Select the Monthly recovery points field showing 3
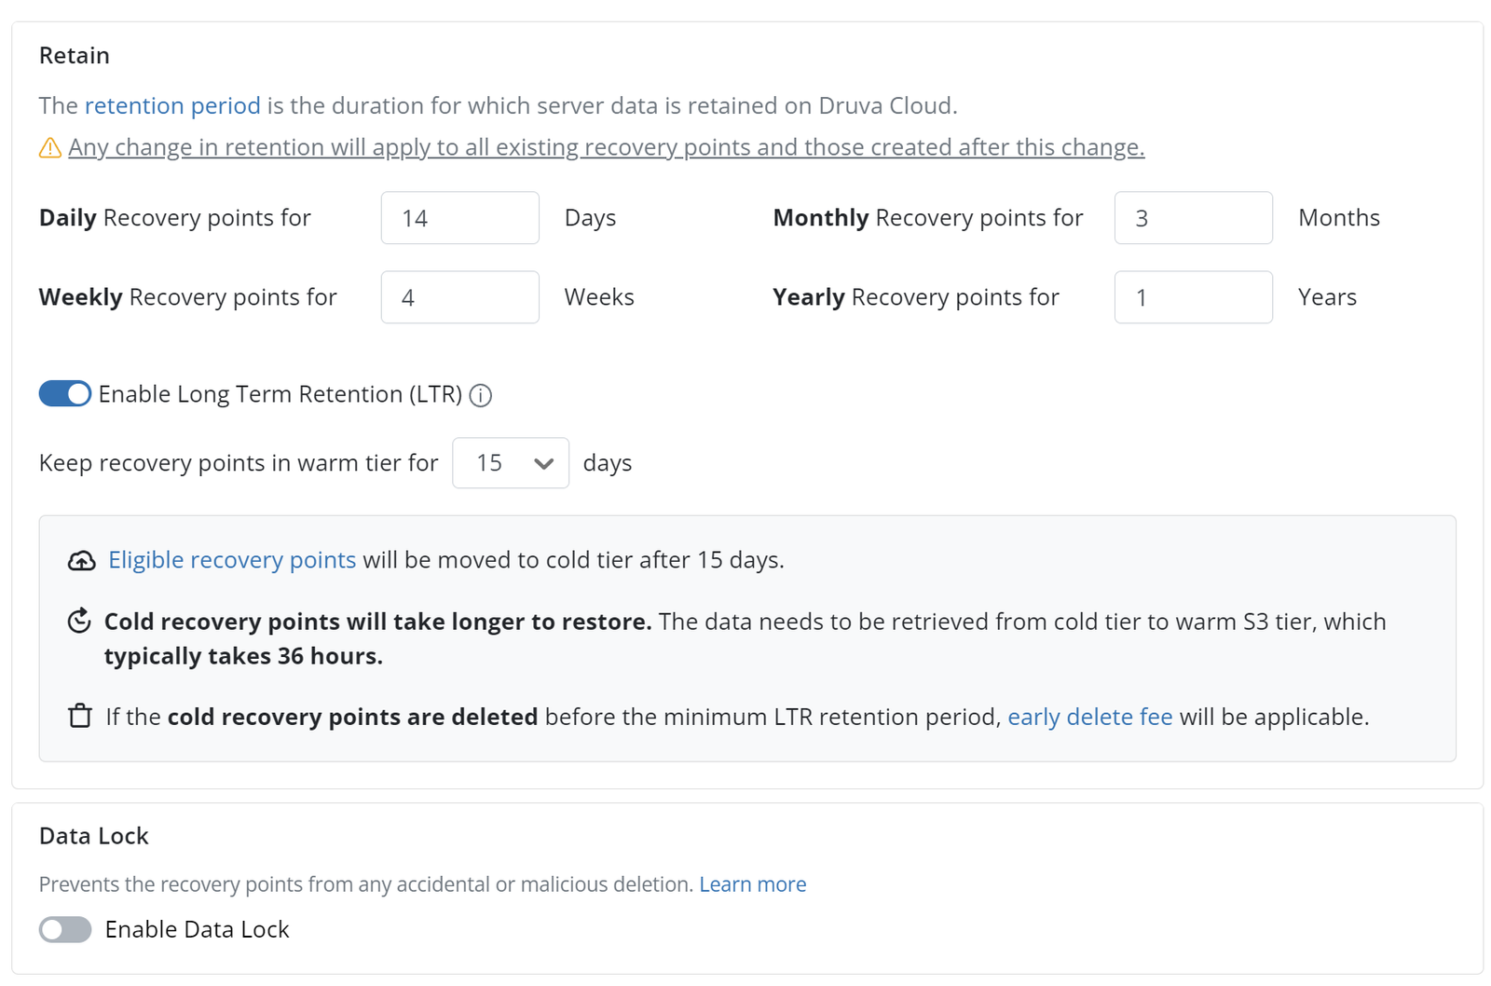This screenshot has height=986, width=1491. [1193, 217]
